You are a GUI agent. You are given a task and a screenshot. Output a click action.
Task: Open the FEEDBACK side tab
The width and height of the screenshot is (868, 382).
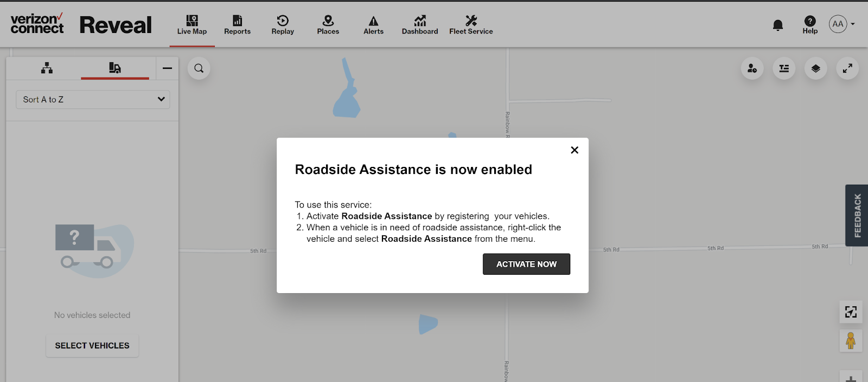(x=857, y=216)
